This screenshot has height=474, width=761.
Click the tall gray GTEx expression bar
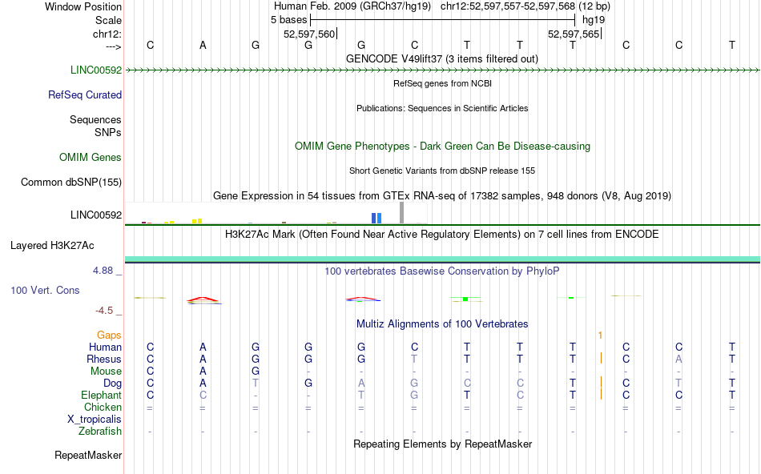pyautogui.click(x=402, y=212)
